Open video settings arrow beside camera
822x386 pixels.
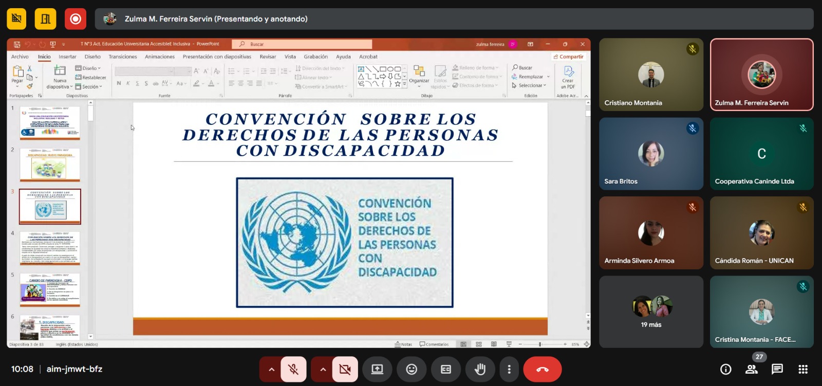[323, 369]
